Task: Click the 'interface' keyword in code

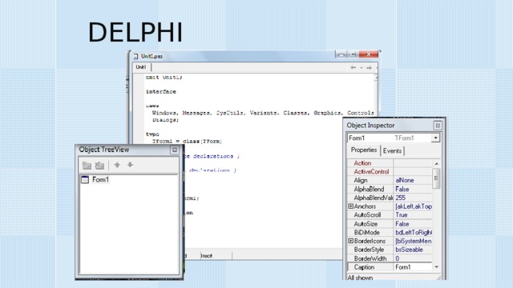Action: pyautogui.click(x=161, y=92)
